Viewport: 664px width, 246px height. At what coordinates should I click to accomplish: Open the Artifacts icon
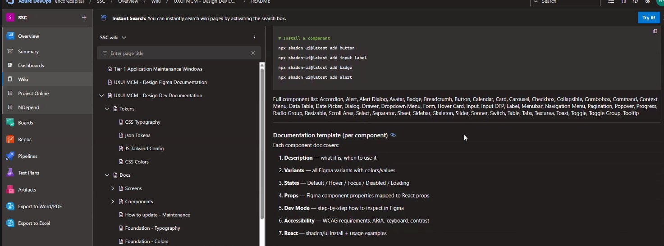tap(10, 189)
